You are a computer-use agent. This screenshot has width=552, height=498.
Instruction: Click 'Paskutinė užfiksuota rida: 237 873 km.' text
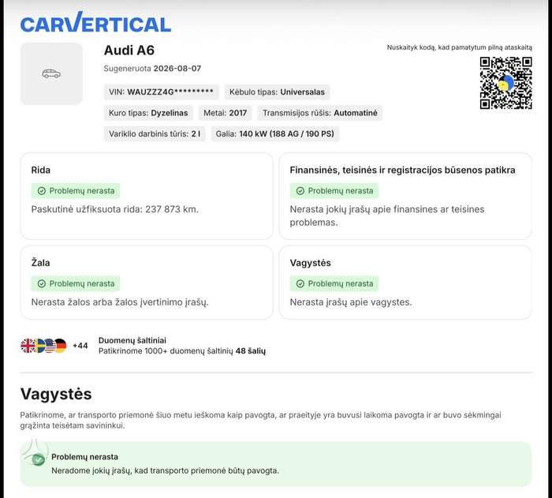click(x=115, y=209)
